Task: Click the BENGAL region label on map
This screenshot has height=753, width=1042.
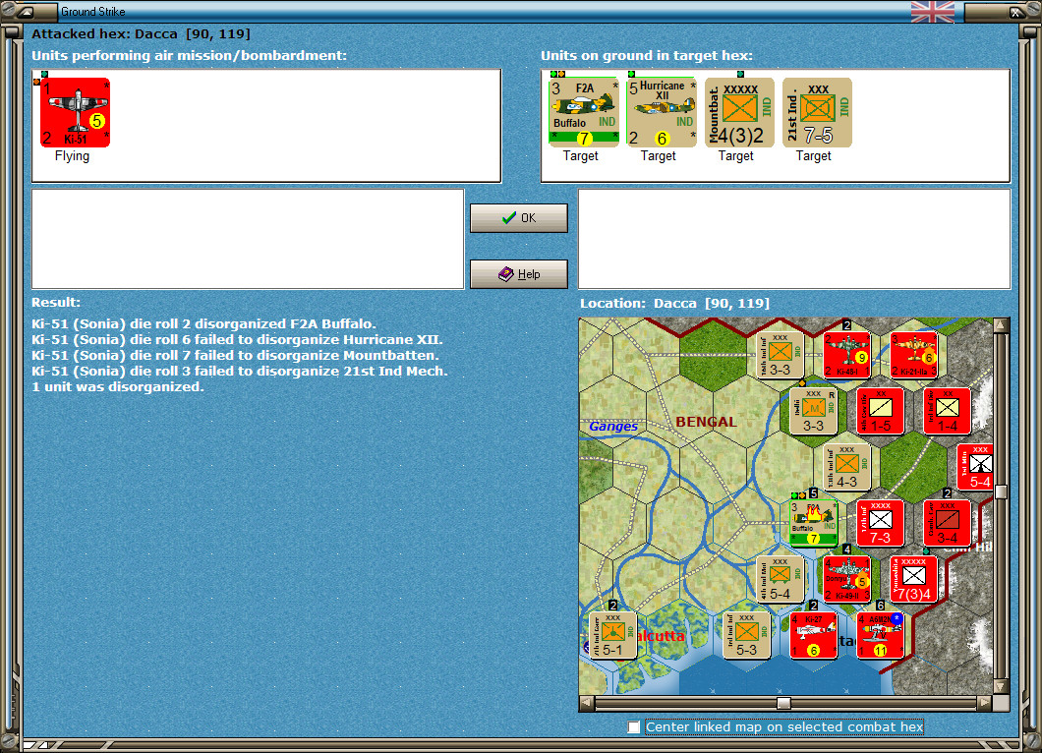Action: [706, 422]
